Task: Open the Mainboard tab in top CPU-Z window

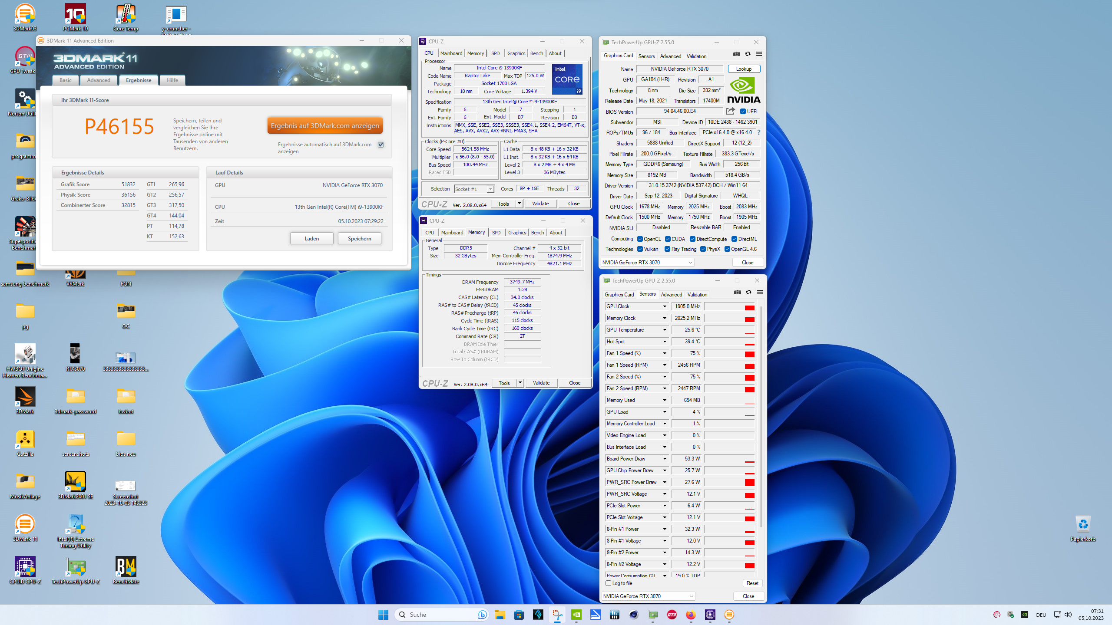Action: coord(451,53)
